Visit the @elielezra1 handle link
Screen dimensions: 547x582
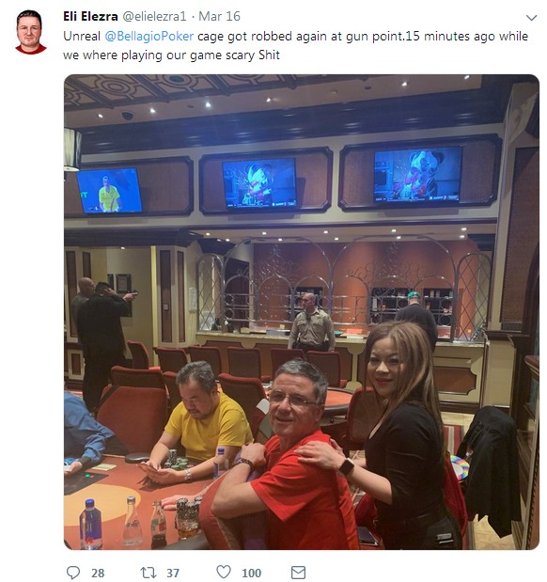[154, 16]
